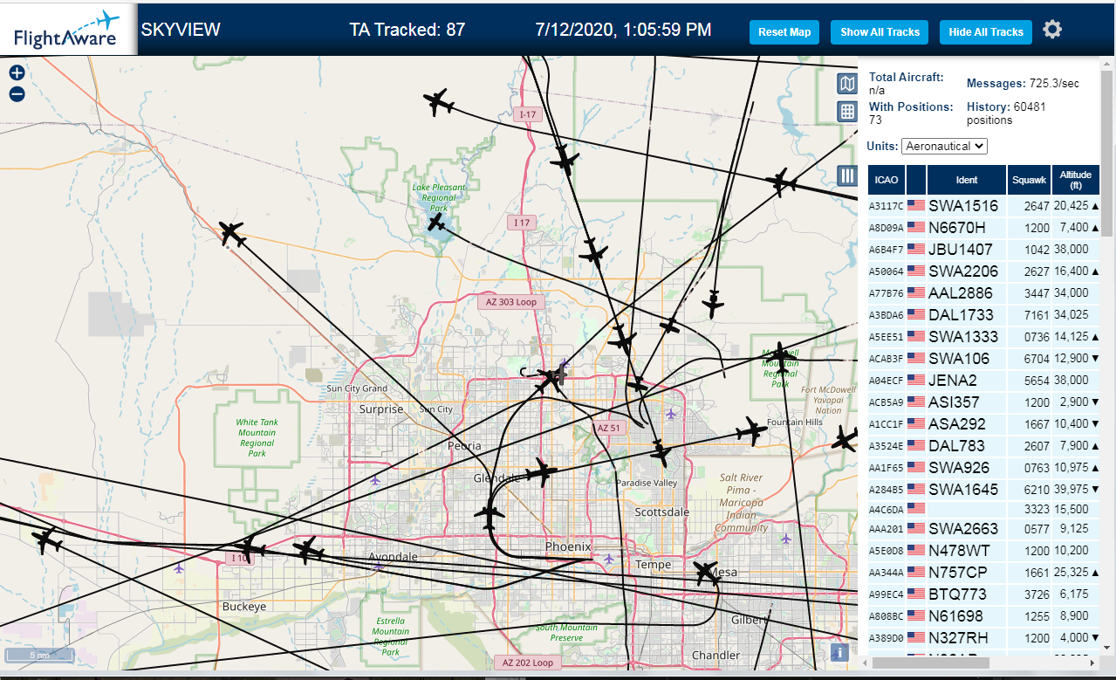Click the US flag in the SWA1516 row
The height and width of the screenshot is (680, 1116).
pos(916,206)
